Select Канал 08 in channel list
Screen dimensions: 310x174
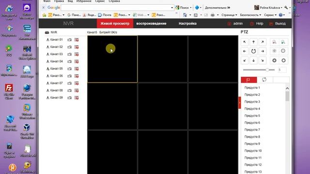(x=56, y=90)
